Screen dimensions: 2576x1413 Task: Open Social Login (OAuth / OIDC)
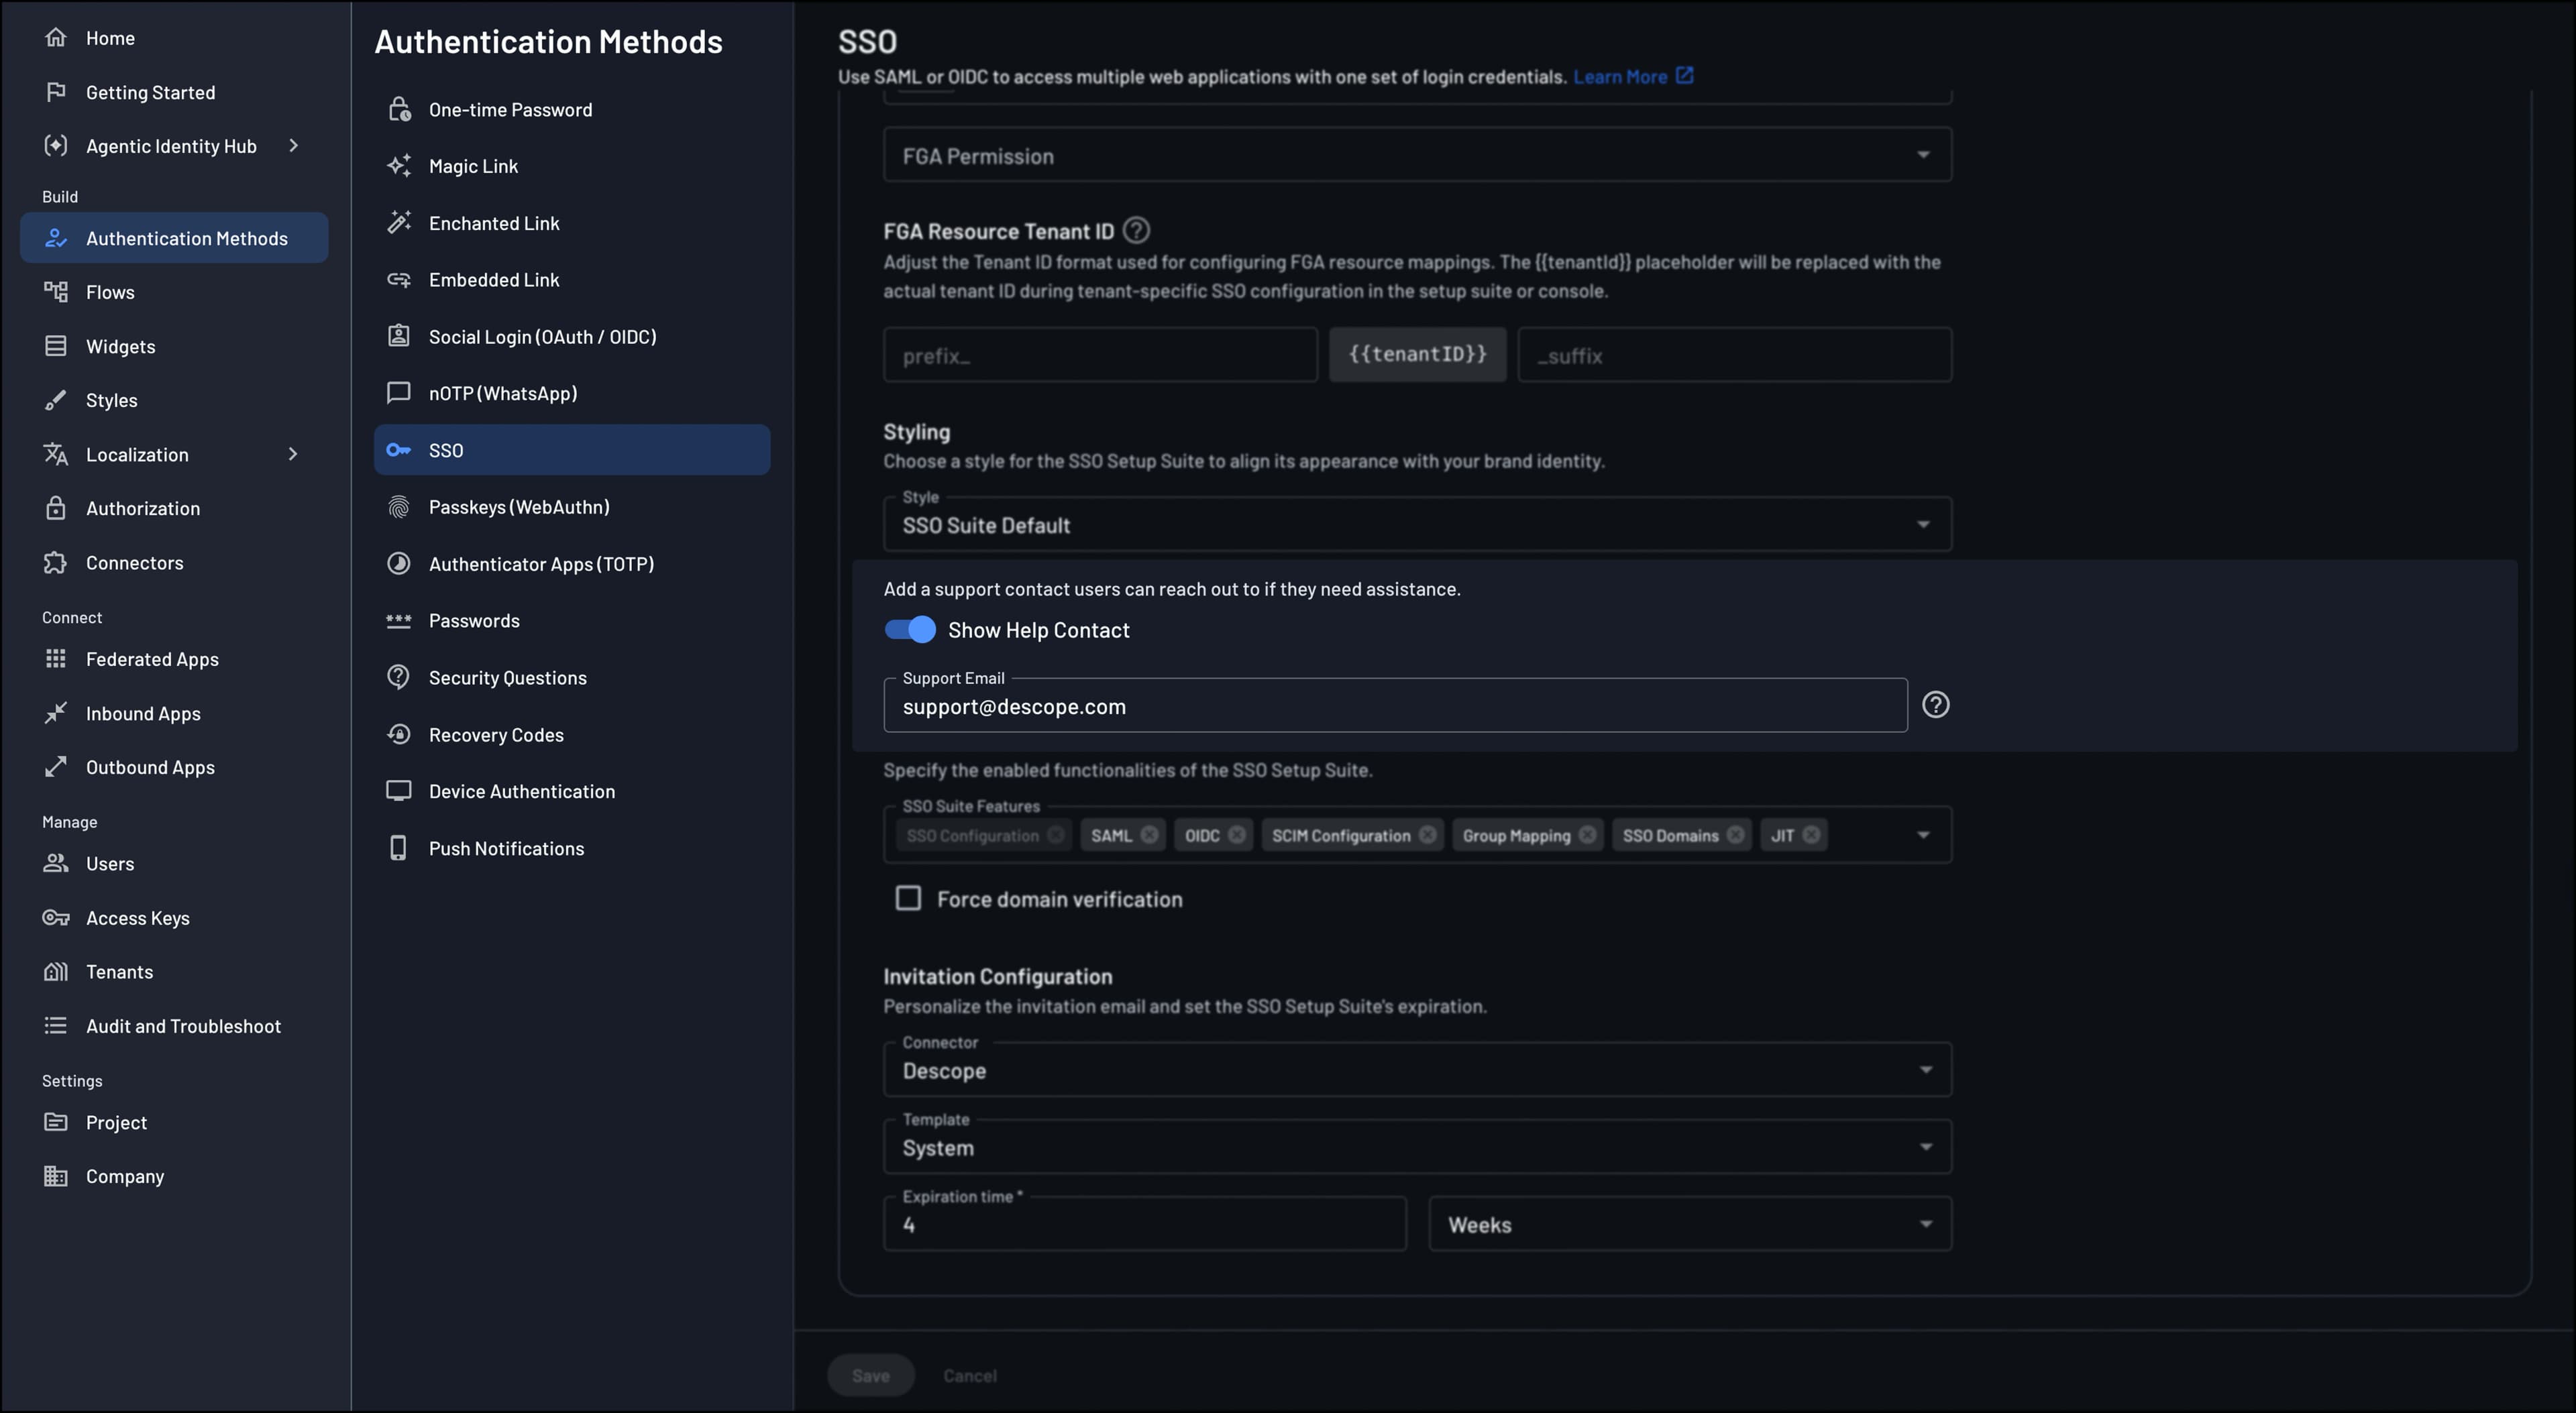(572, 337)
